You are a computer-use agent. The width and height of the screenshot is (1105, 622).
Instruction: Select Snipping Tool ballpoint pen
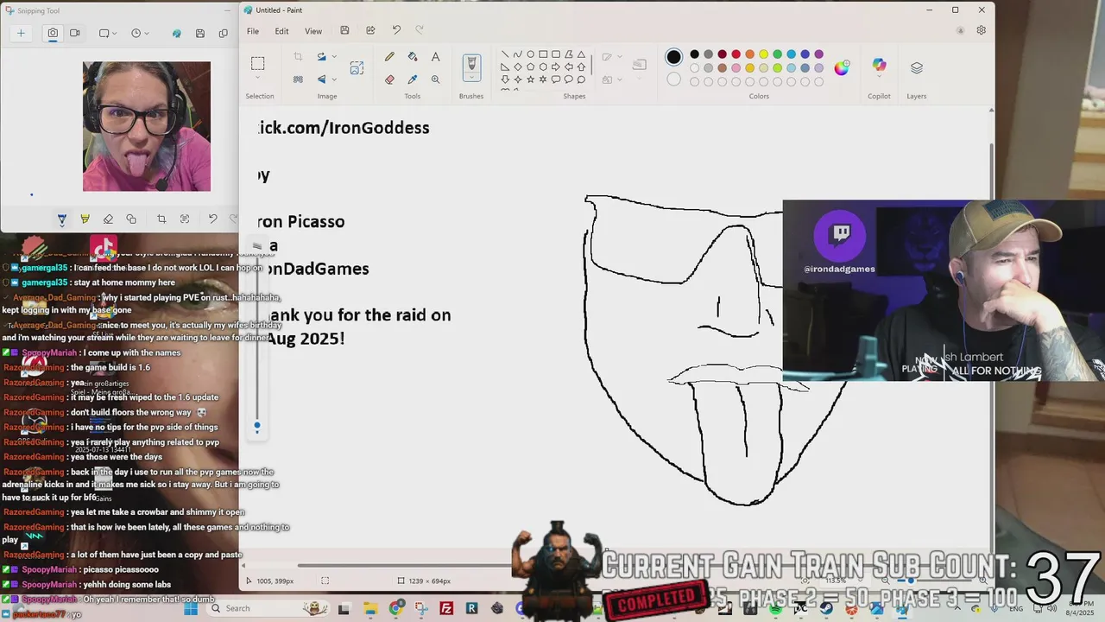click(x=61, y=219)
